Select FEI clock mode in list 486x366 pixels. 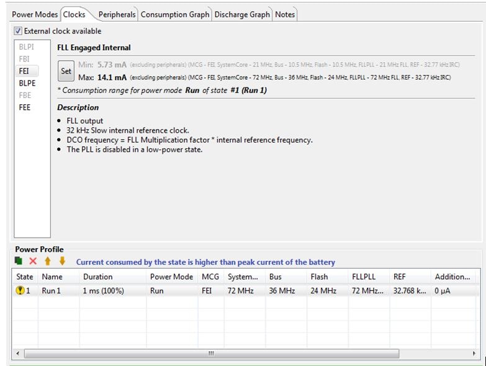[24, 71]
